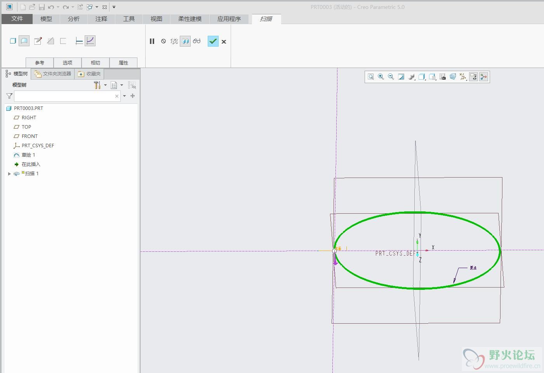Zoom in using the graphics toolbar

click(381, 77)
